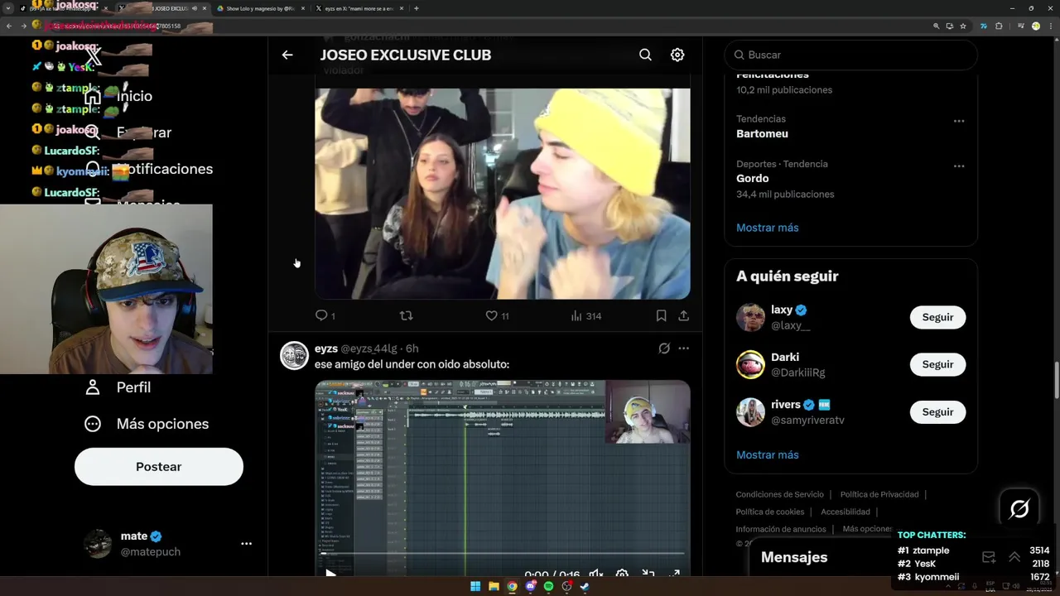Open the community settings gear
The image size is (1060, 596).
[677, 55]
